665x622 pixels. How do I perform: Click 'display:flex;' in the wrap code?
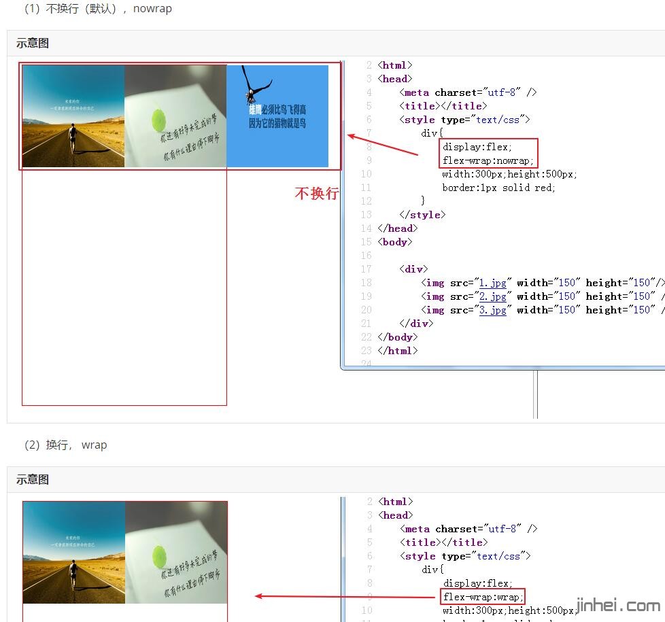[x=478, y=583]
